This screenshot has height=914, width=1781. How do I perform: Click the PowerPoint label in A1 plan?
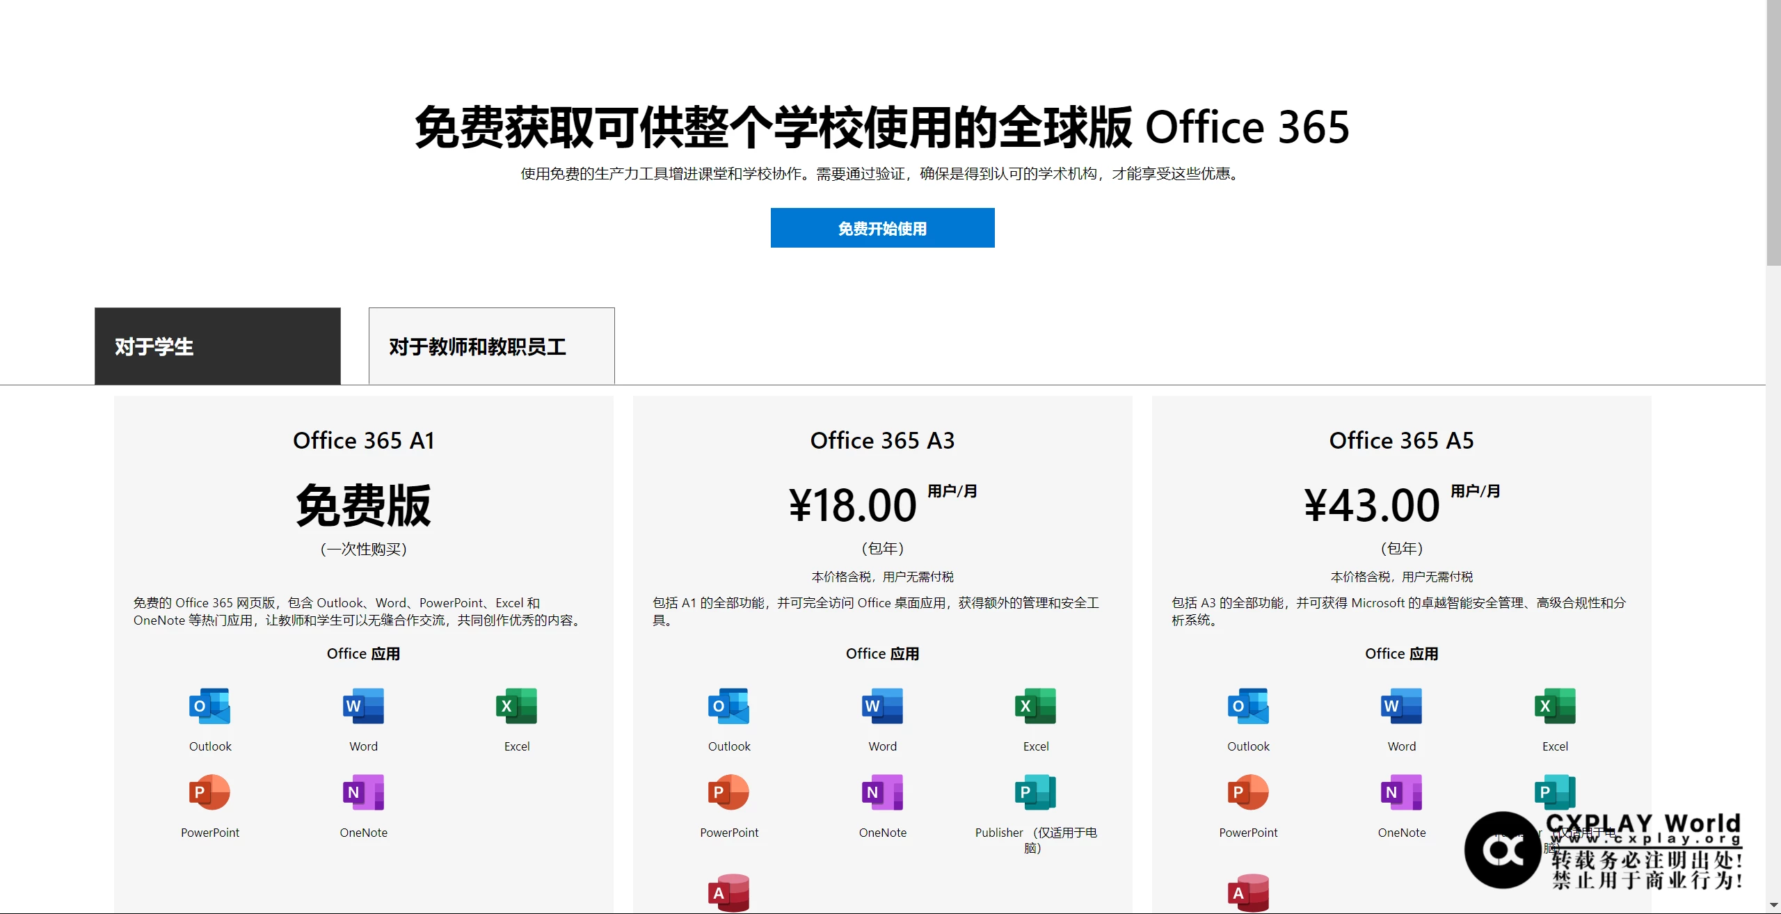click(x=210, y=833)
